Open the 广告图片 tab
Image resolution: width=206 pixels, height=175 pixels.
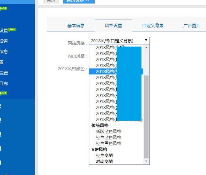pyautogui.click(x=192, y=26)
